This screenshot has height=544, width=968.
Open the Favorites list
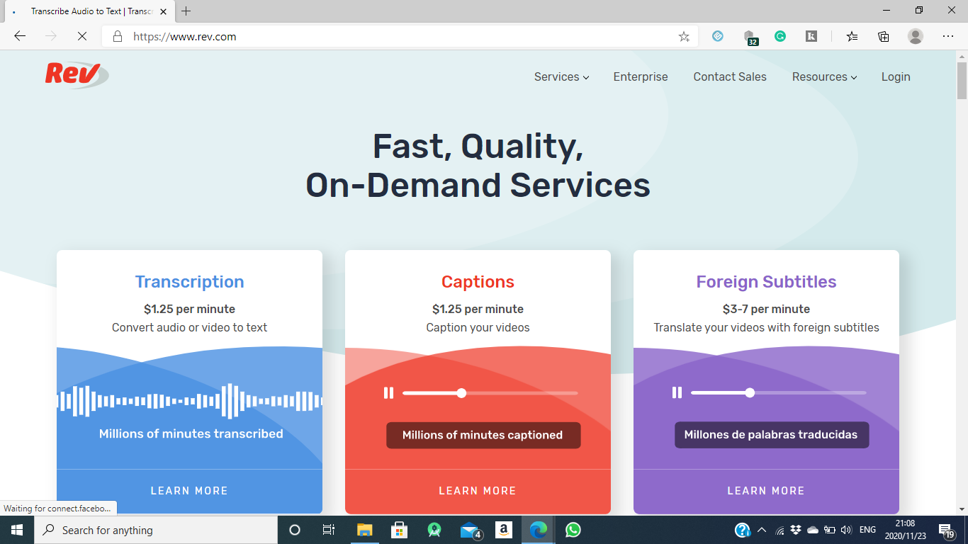tap(852, 36)
